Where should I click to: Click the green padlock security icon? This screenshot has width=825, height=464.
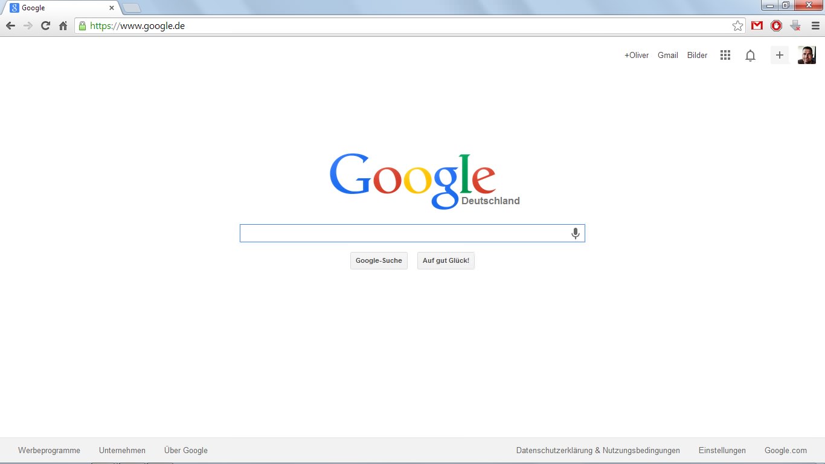[x=82, y=26]
